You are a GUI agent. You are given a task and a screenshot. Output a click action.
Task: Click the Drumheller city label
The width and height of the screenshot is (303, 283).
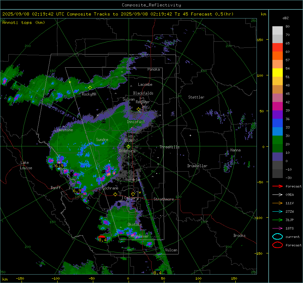197,166
